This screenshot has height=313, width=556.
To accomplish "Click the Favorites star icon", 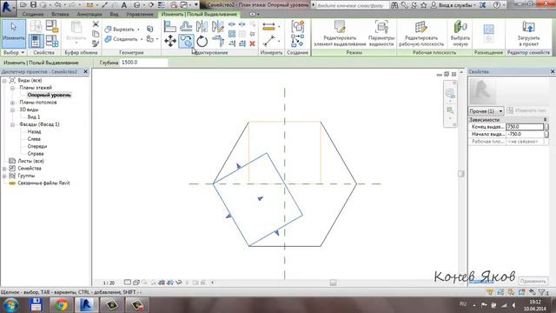I will pyautogui.click(x=423, y=5).
